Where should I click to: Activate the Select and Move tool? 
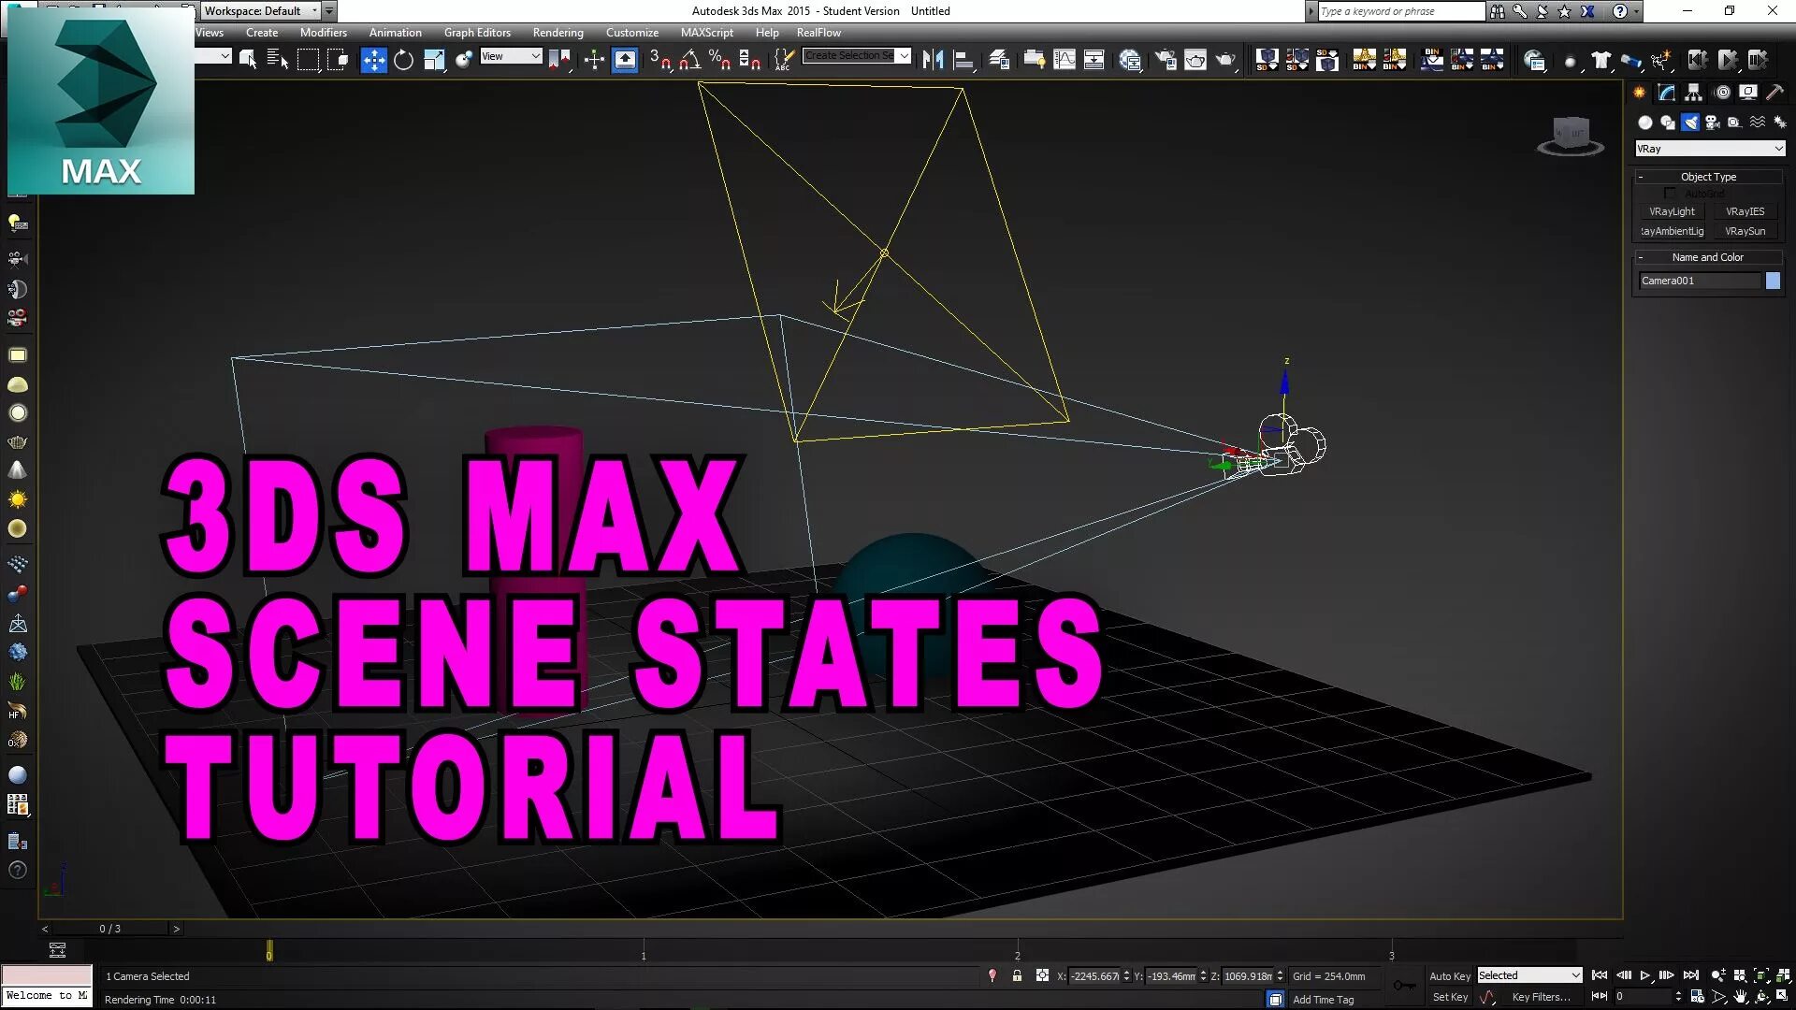click(373, 61)
